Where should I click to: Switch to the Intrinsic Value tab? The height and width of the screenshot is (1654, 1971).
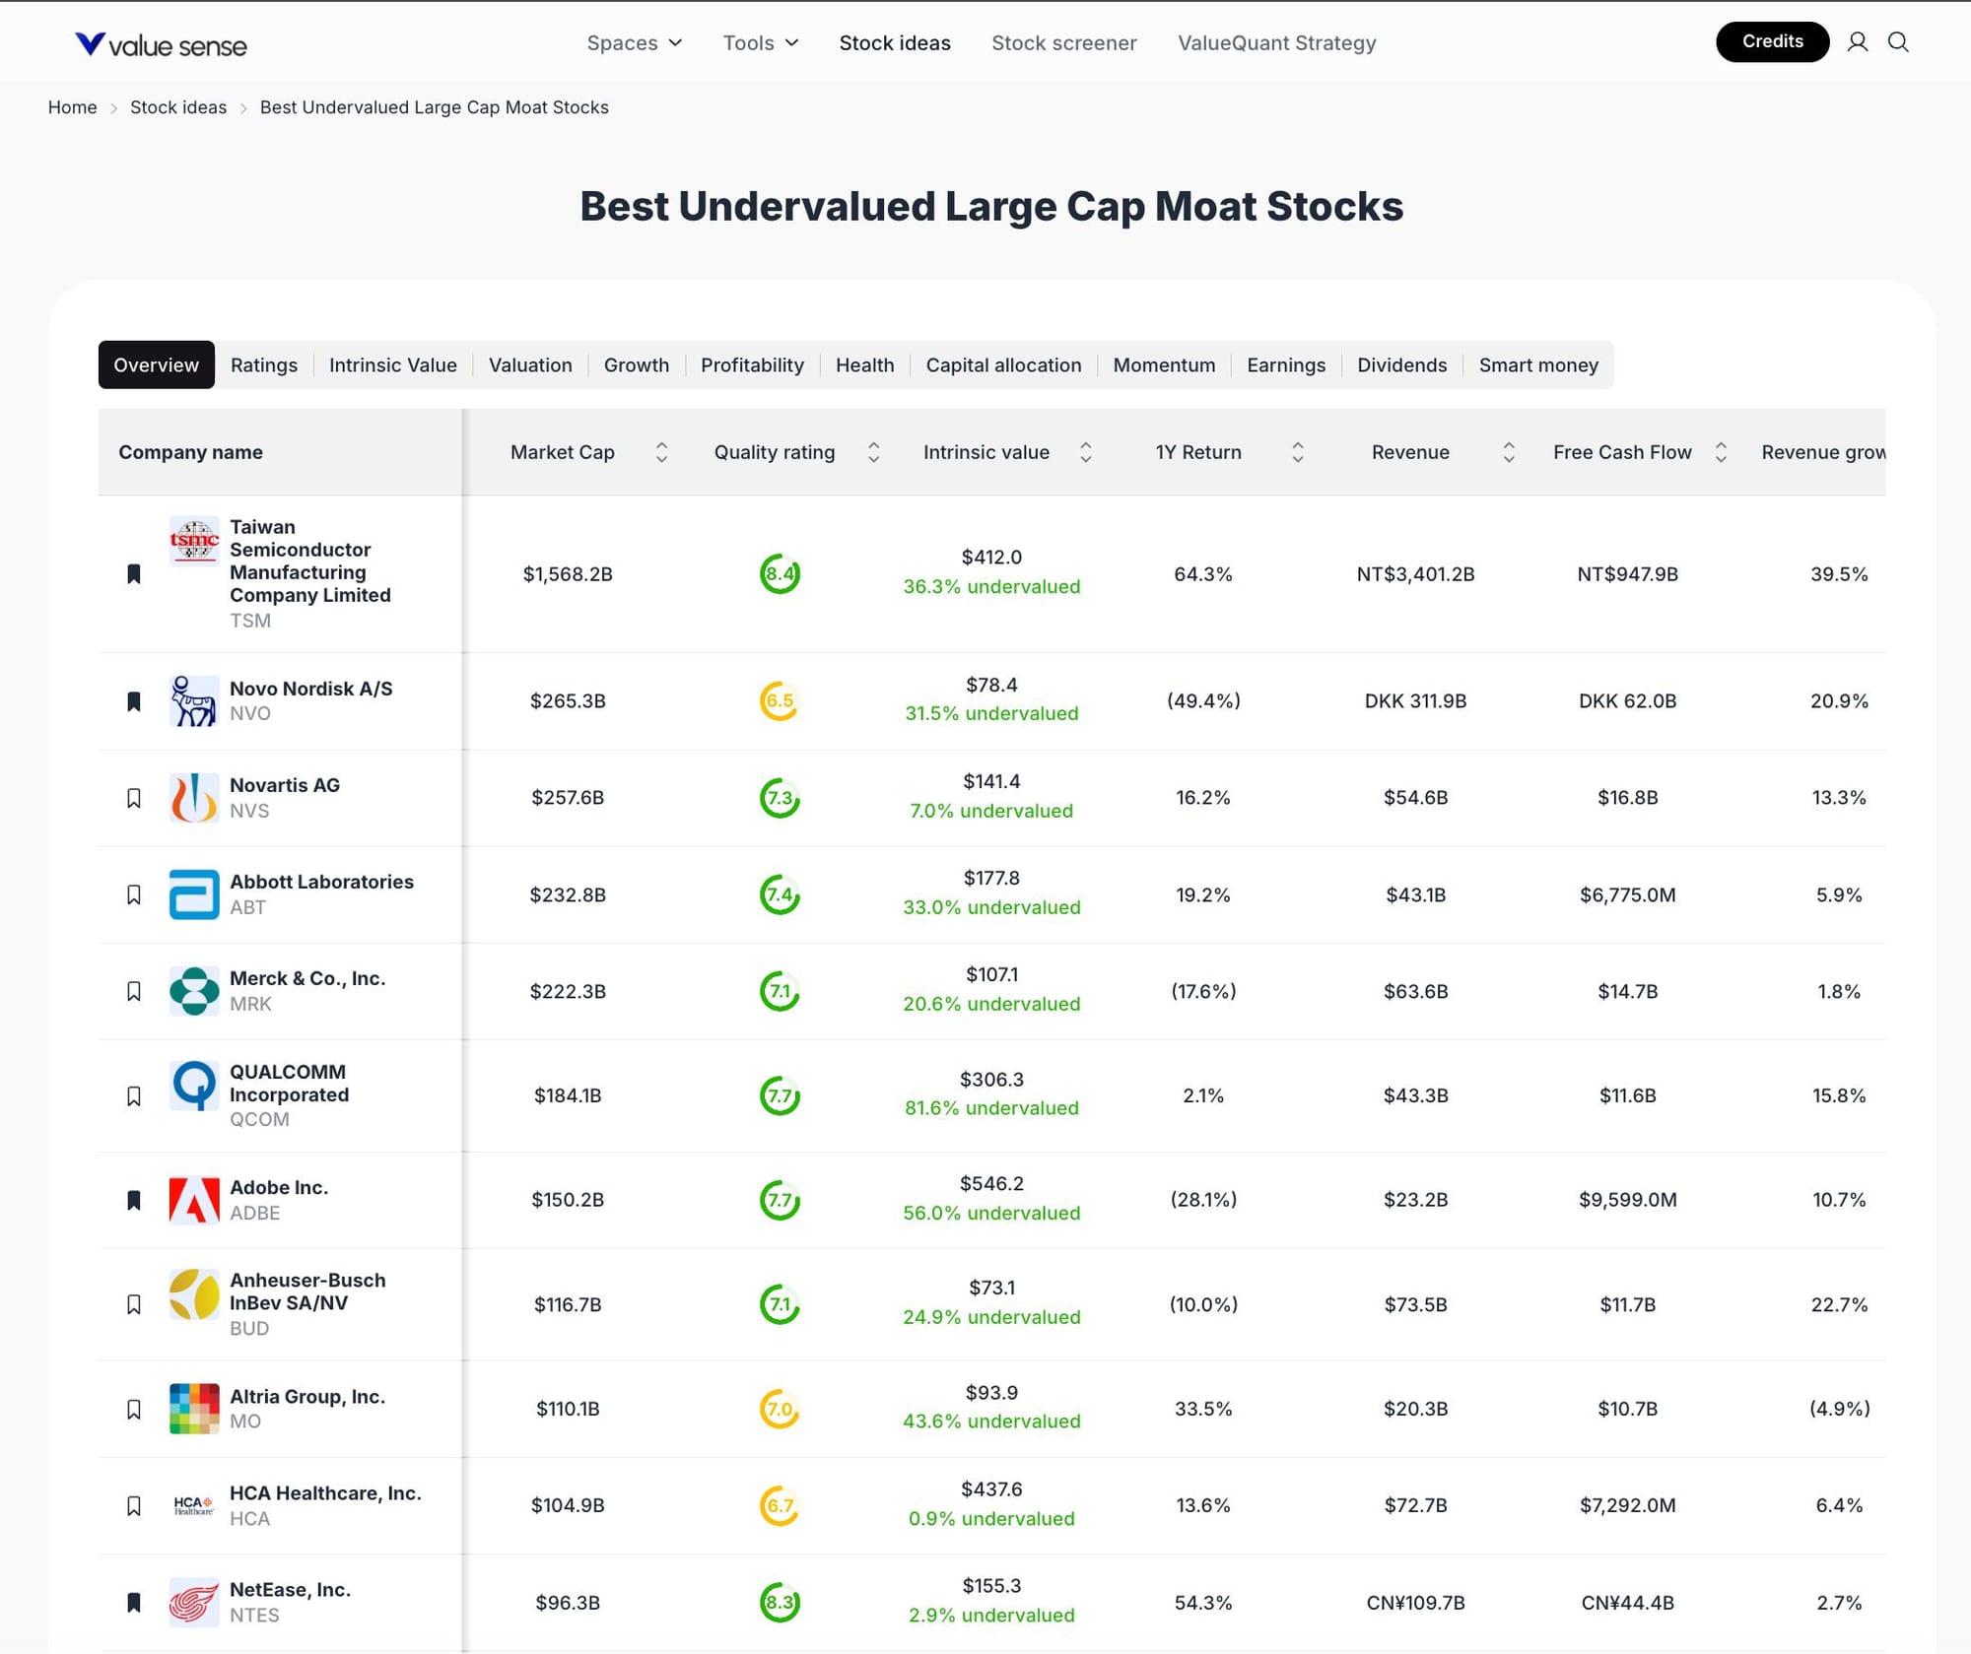pyautogui.click(x=392, y=365)
